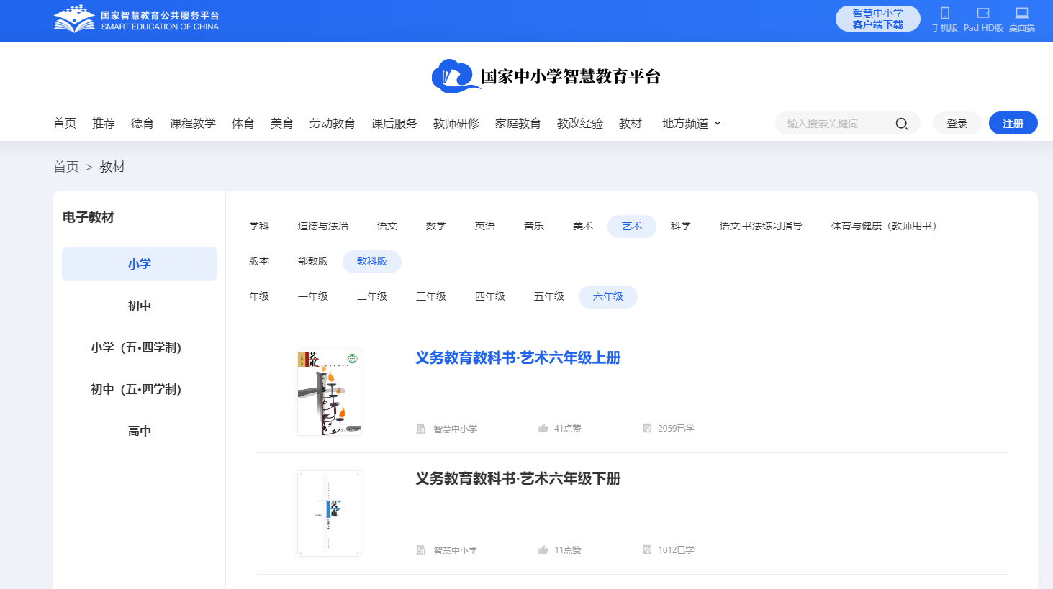Select the 科学 subject filter
The image size is (1053, 589).
680,225
